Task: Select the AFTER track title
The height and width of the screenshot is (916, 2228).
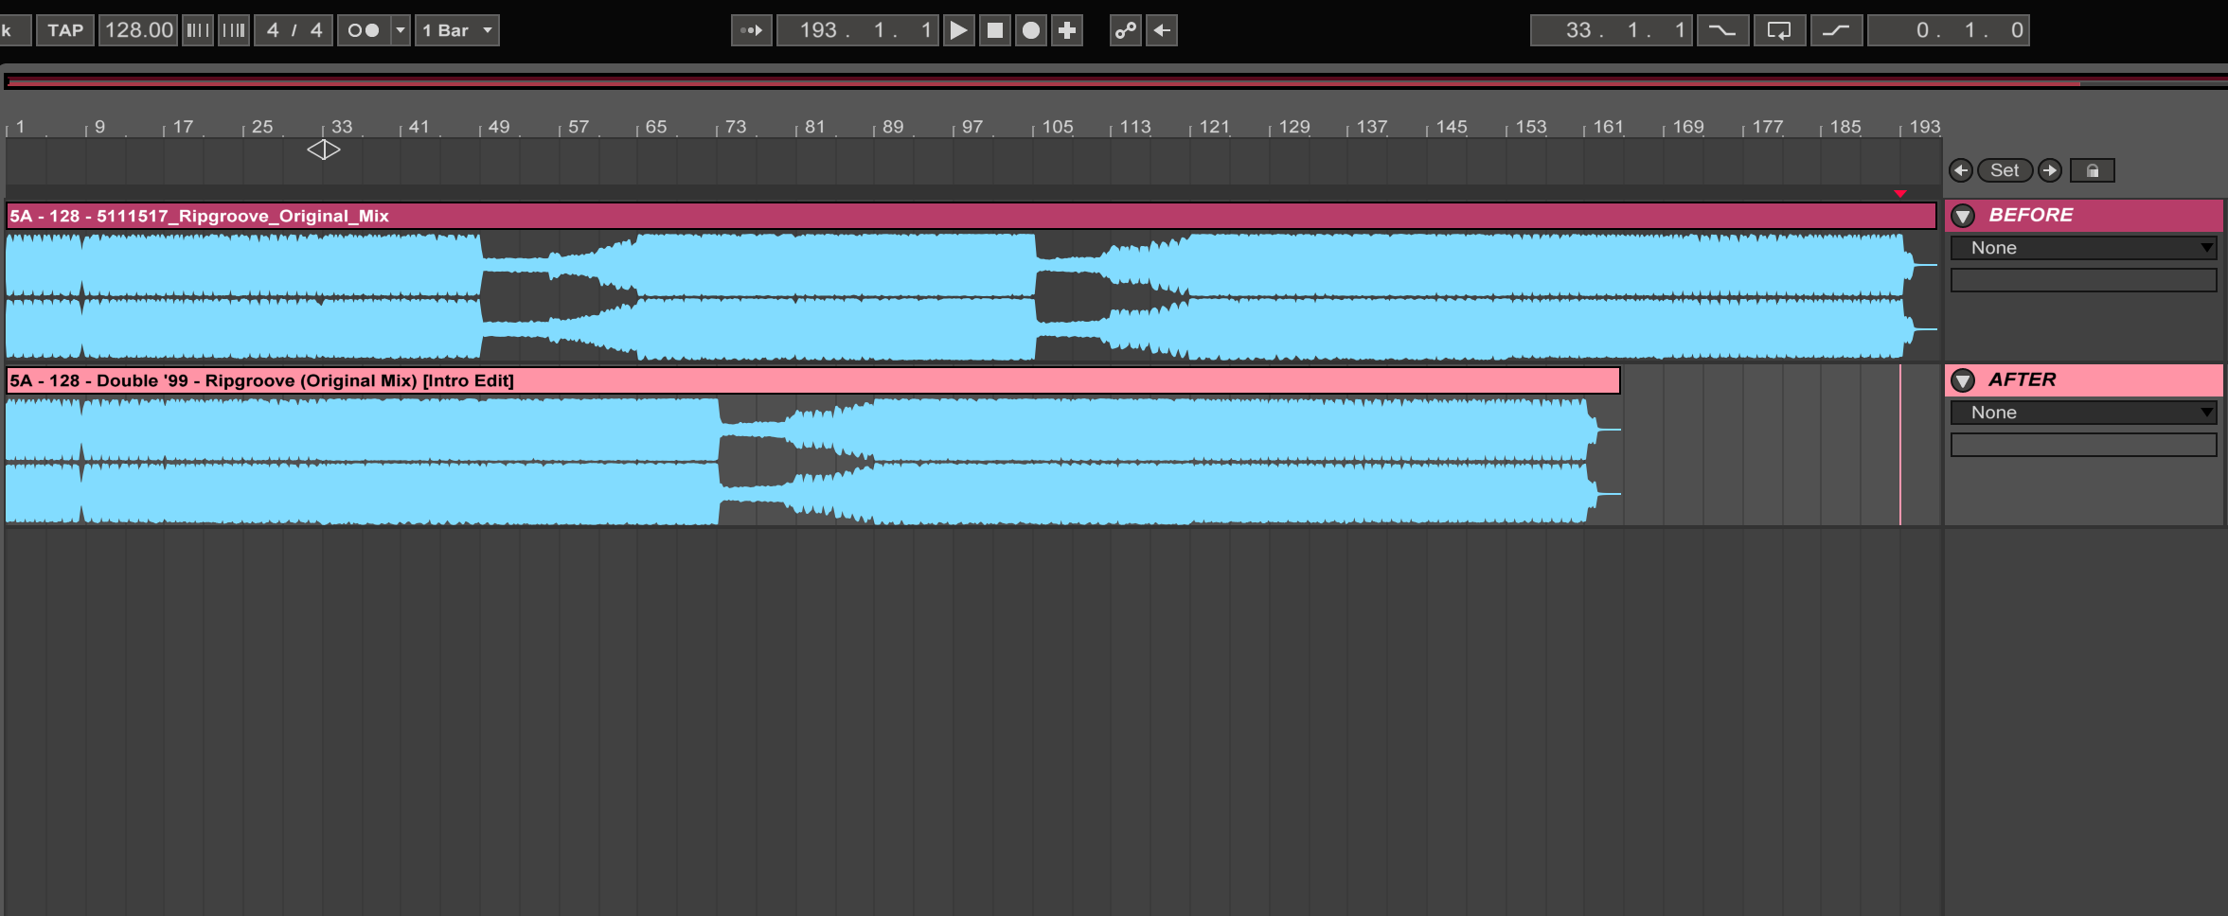Action: coord(2022,379)
